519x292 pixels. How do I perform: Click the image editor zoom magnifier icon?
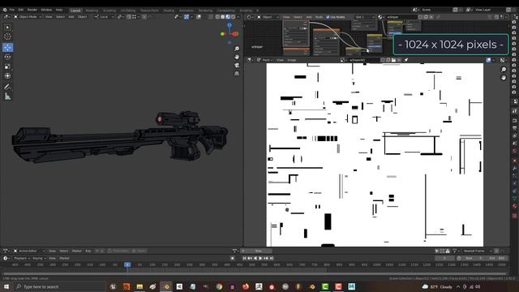point(504,70)
